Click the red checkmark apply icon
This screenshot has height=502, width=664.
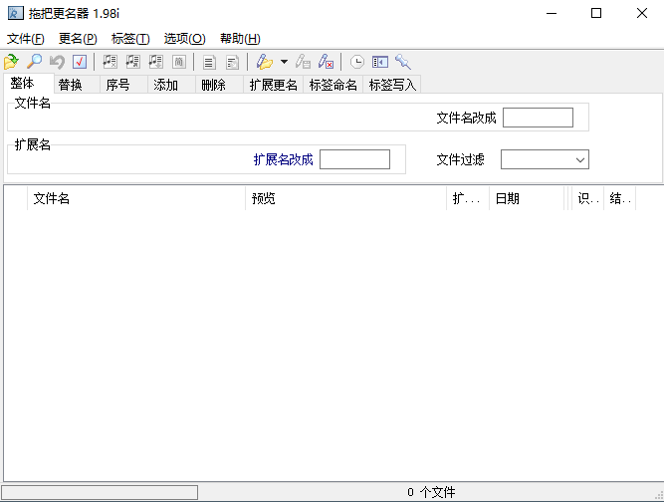(80, 62)
